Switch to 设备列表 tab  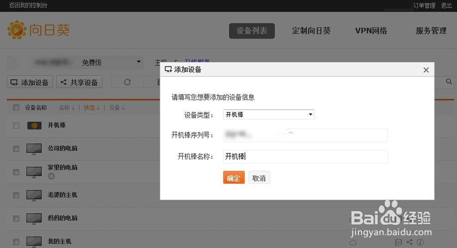tap(252, 31)
